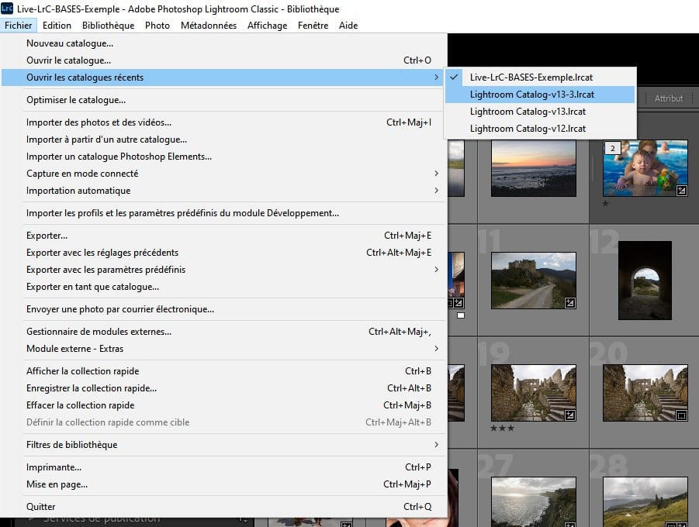Click the Lightroom Classic Lrc app icon
This screenshot has width=699, height=527.
[x=7, y=9]
